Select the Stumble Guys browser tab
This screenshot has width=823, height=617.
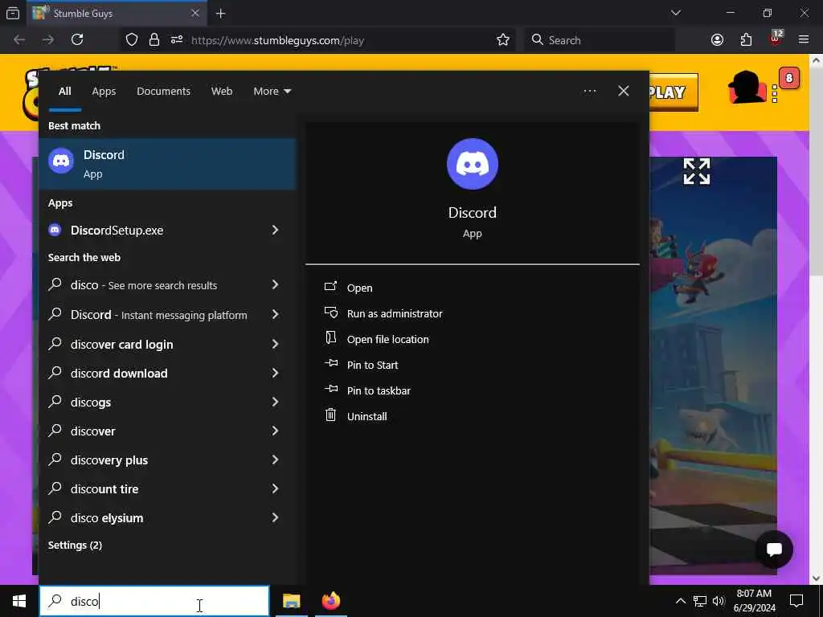(x=117, y=13)
